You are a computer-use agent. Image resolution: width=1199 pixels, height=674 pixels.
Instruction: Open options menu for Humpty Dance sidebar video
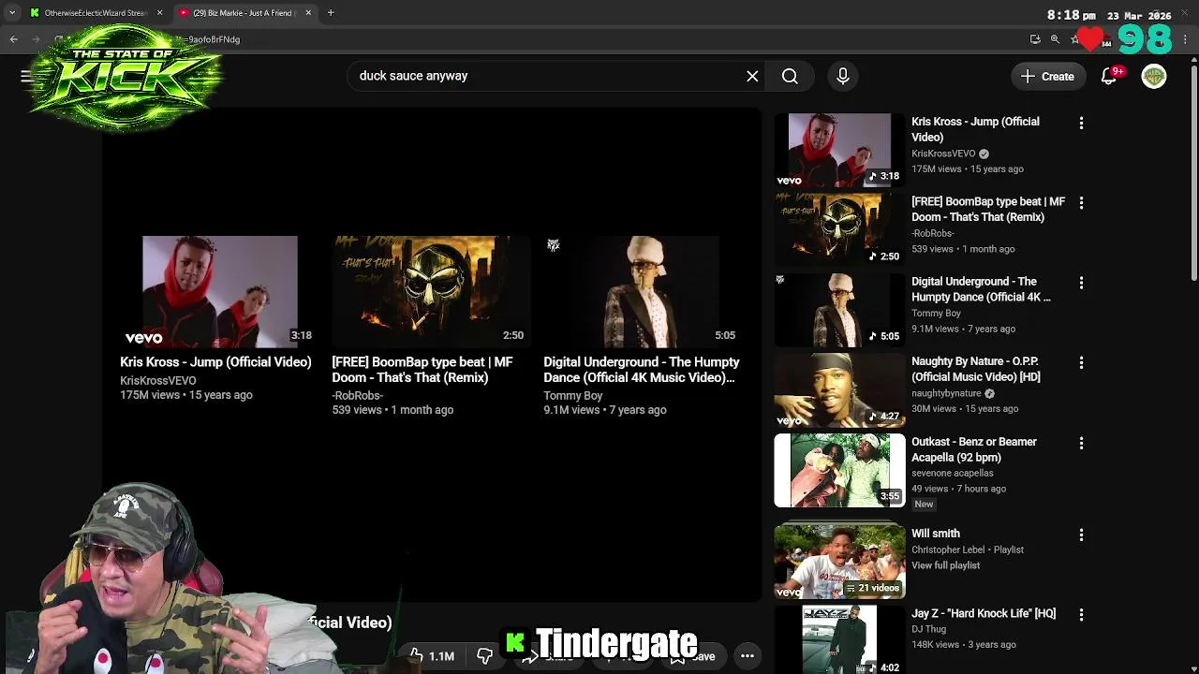tap(1081, 283)
